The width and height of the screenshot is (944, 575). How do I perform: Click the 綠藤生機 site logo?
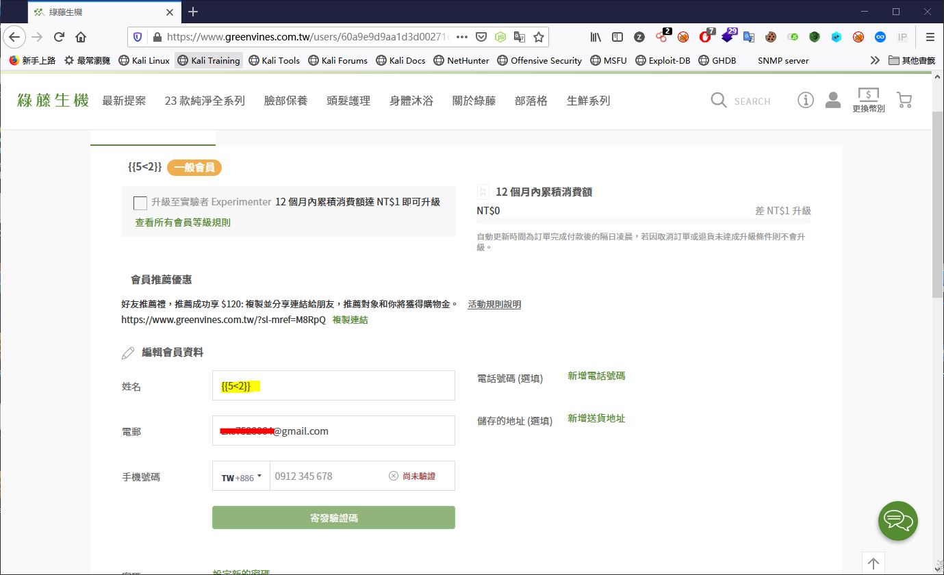[53, 101]
